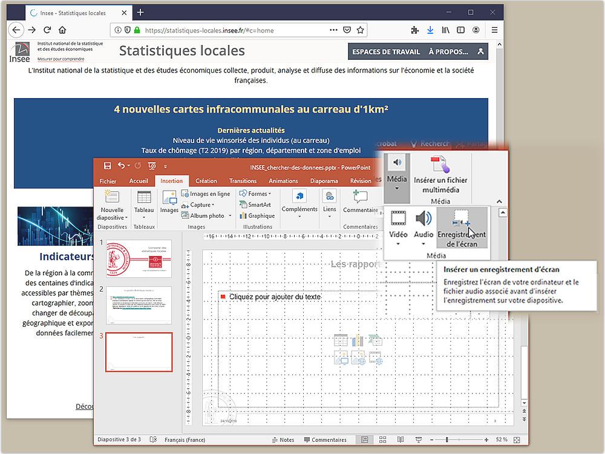Open the Fichier tab
The height and width of the screenshot is (454, 605).
tap(108, 181)
